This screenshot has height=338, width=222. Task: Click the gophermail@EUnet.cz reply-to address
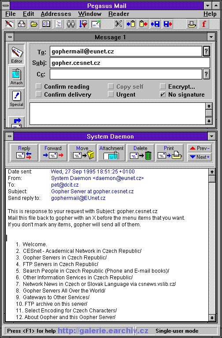click(x=78, y=198)
